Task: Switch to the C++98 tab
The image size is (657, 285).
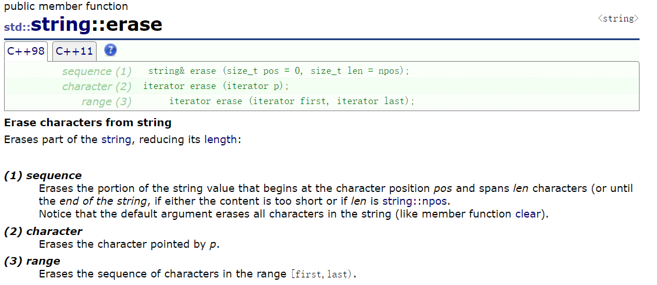Action: pos(26,52)
